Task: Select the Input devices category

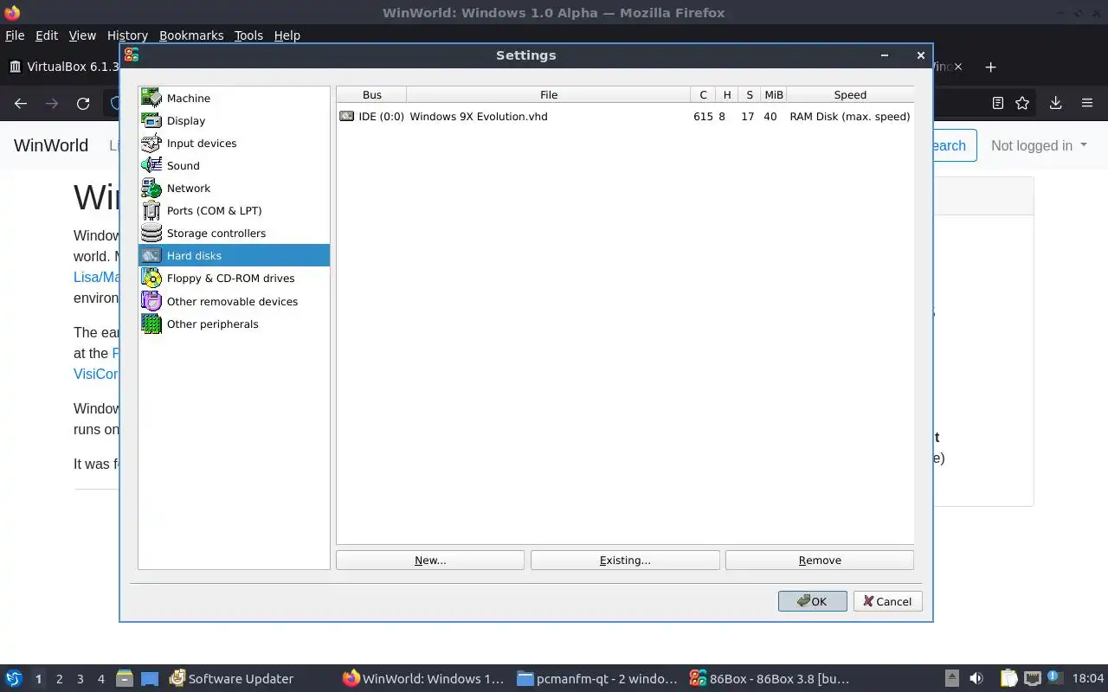Action: click(x=234, y=143)
